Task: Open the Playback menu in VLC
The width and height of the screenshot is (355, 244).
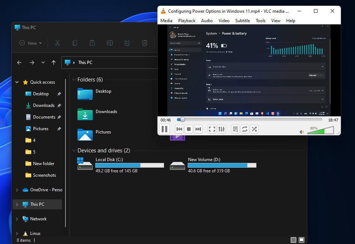Action: pyautogui.click(x=187, y=21)
